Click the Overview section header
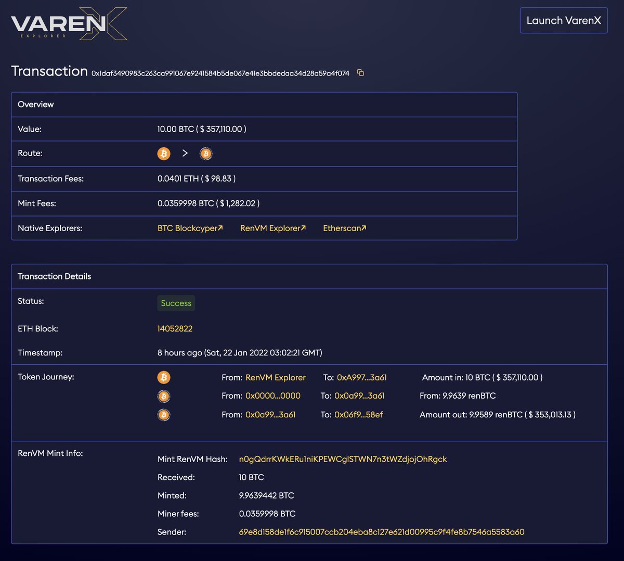This screenshot has height=561, width=624. [x=264, y=105]
